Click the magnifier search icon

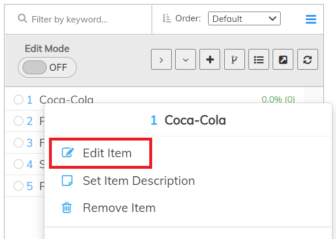coord(22,18)
